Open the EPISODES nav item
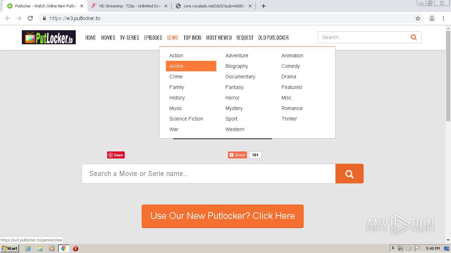Viewport: 451px width, 253px height. [153, 38]
